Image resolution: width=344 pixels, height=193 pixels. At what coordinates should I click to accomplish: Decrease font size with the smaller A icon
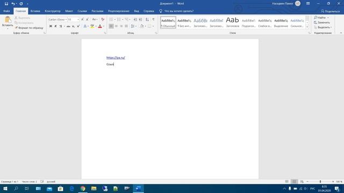click(x=87, y=19)
